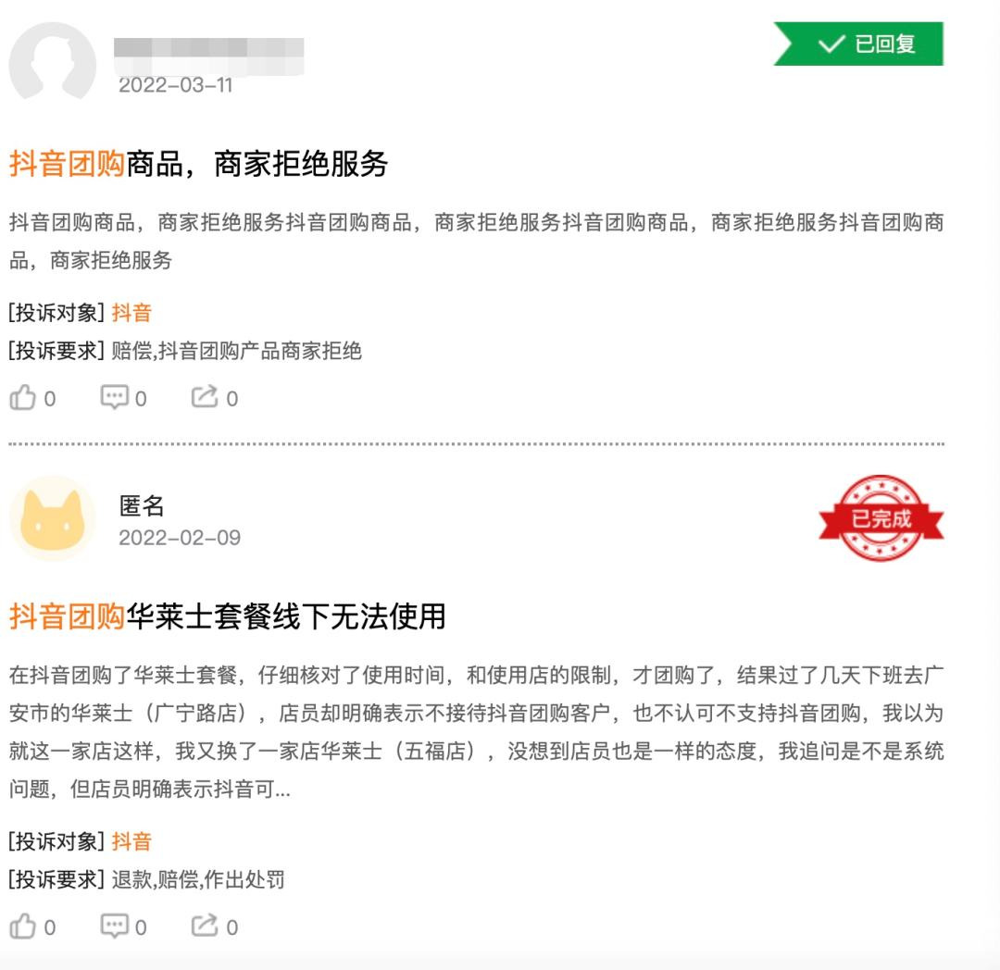
Task: Click the 匿名 username
Action: coord(142,505)
